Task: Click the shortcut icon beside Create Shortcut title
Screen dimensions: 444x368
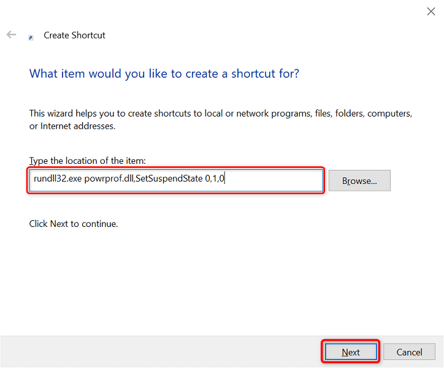Action: point(31,37)
